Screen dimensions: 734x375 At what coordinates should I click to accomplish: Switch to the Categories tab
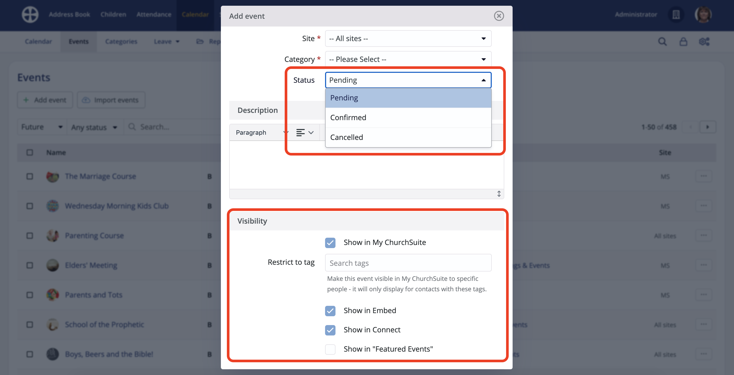(x=121, y=41)
